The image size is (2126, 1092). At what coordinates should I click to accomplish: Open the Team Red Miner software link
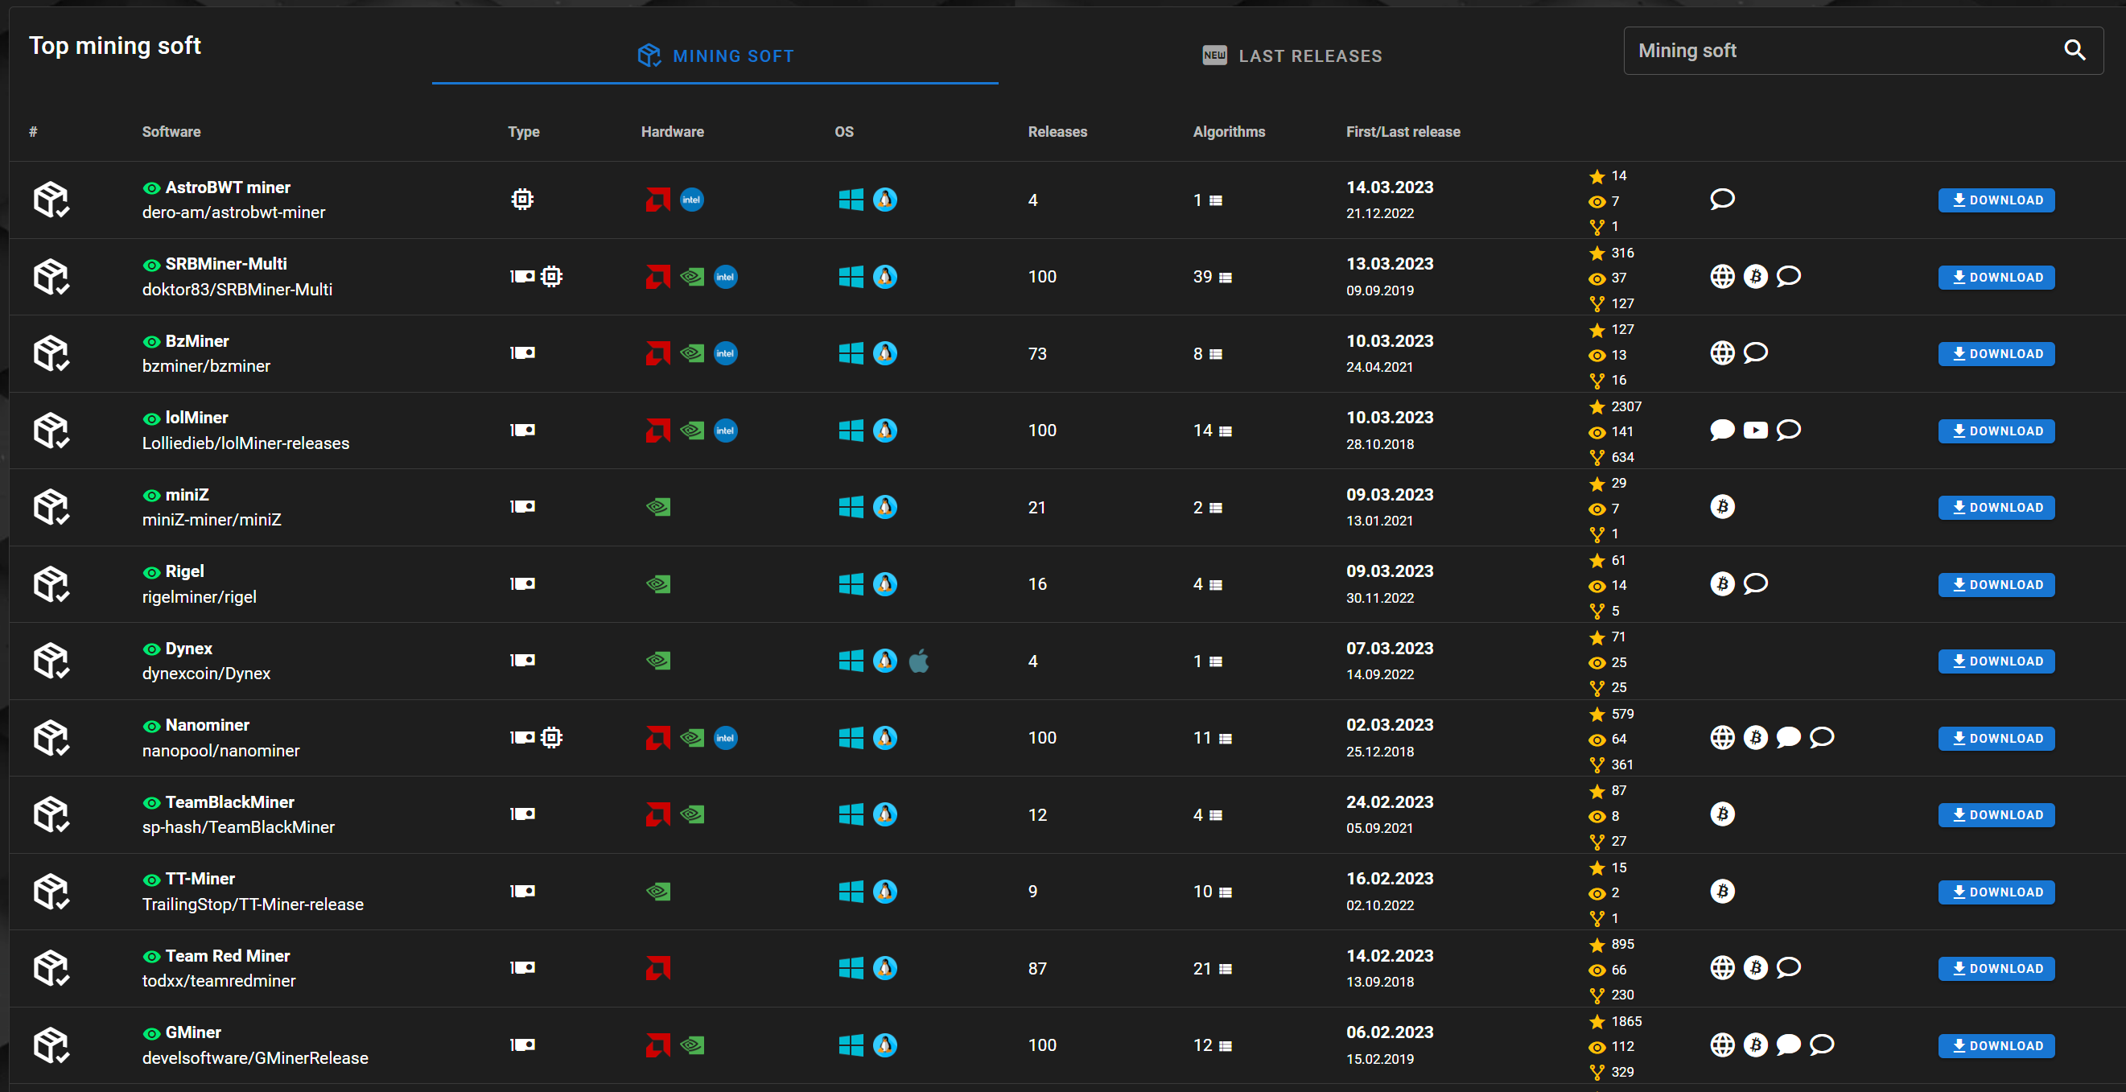coord(227,956)
